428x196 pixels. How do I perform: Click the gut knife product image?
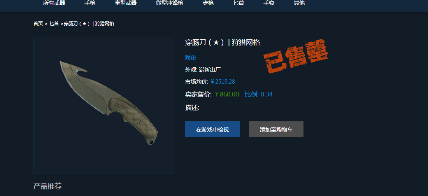point(104,105)
